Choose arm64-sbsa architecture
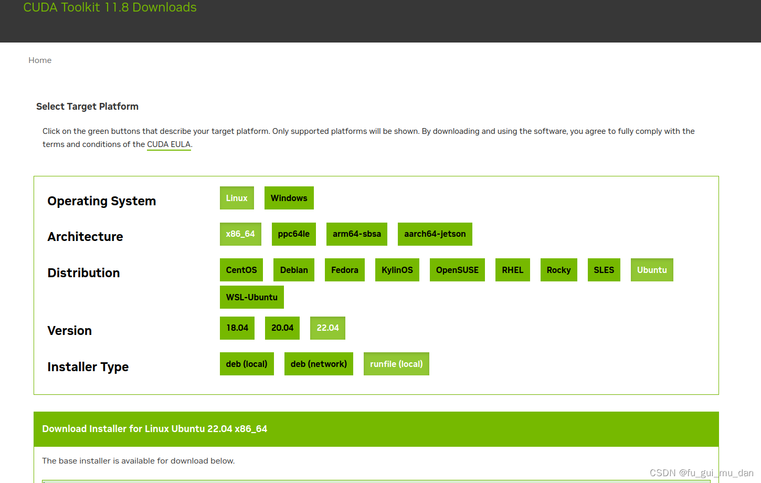 [x=357, y=234]
